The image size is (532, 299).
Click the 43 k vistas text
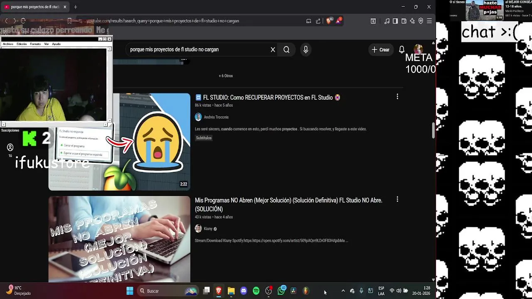click(x=203, y=217)
